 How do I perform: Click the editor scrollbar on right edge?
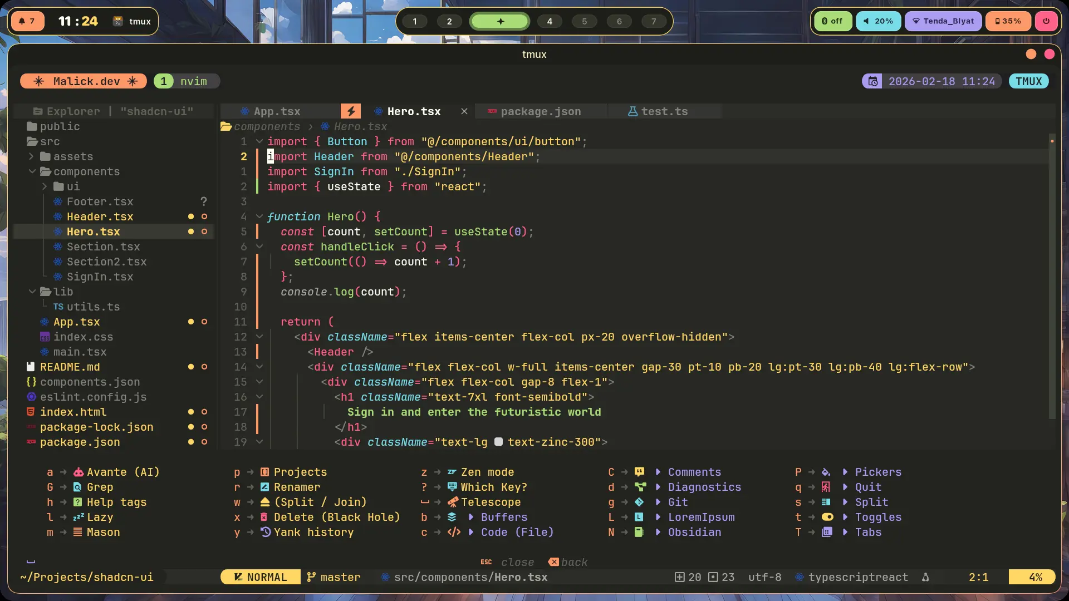pos(1052,275)
